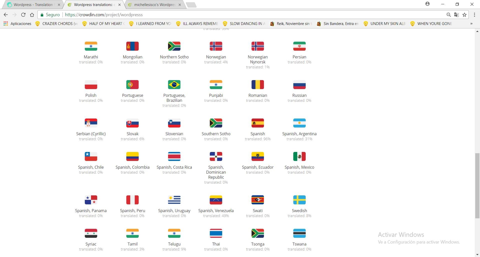Go back to the previous page
The image size is (480, 257).
(6, 15)
